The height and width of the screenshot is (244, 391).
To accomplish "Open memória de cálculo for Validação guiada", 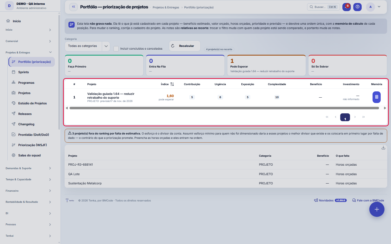I will point(377,97).
